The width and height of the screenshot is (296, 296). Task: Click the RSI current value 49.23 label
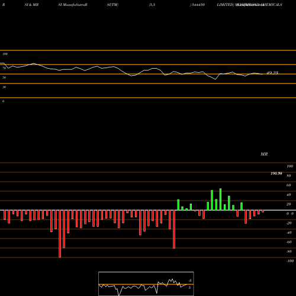(x=272, y=73)
